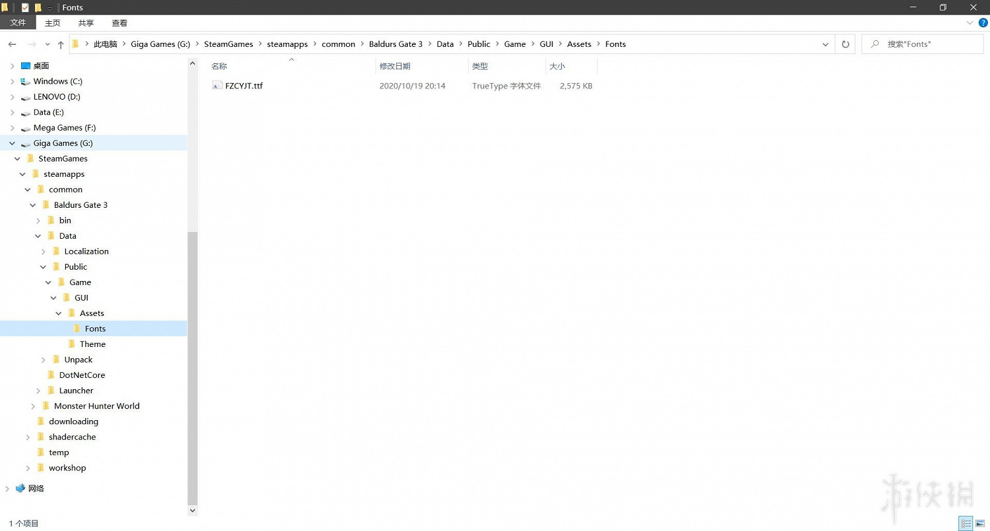Collapse the Baldurs Gate 3 tree node
Screen dimensions: 990x531
click(33, 205)
